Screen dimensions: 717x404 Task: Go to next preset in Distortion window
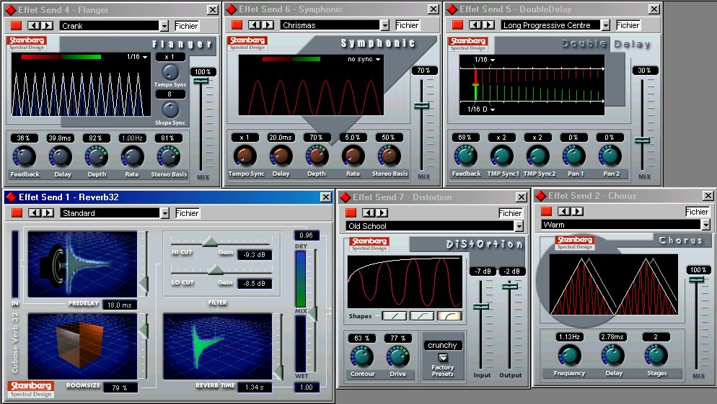point(382,212)
